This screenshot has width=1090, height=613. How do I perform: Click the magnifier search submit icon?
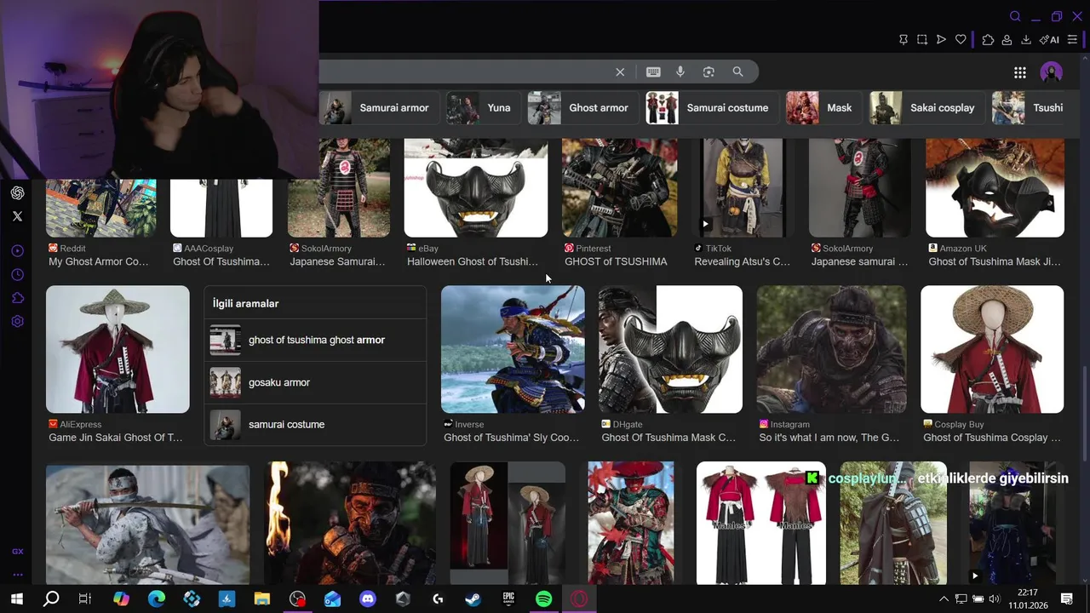coord(737,72)
